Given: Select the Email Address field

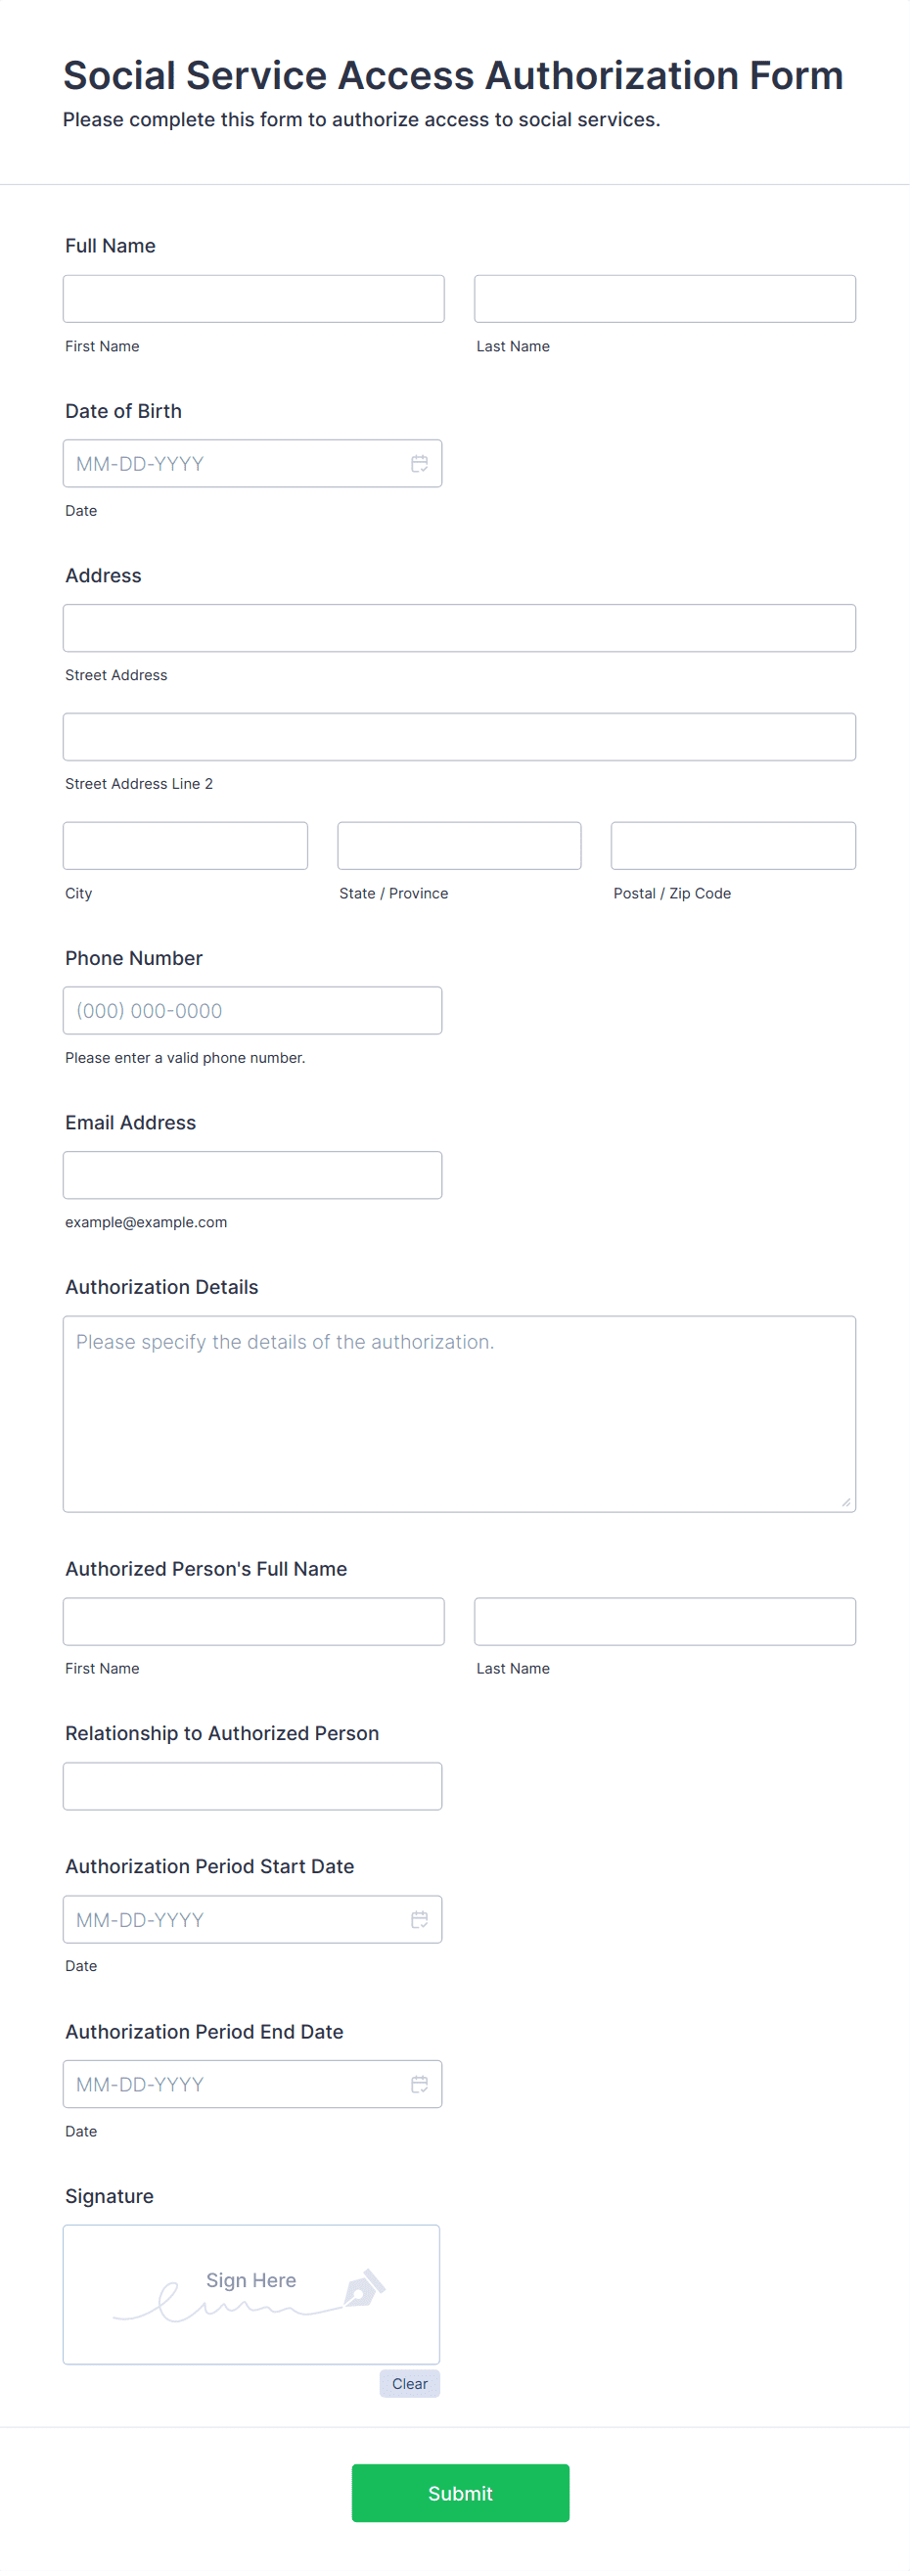Looking at the screenshot, I should [252, 1174].
